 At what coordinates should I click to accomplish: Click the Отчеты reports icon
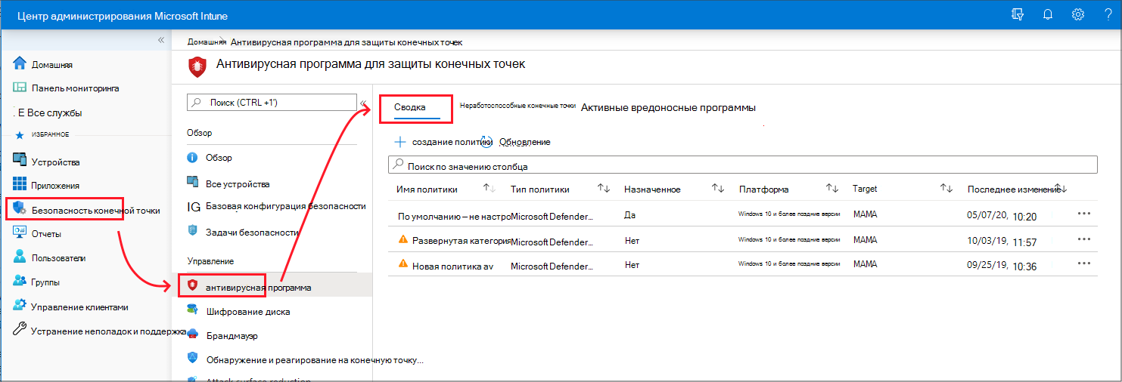[x=20, y=233]
